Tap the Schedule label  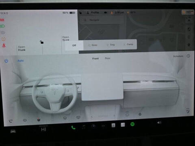(x=178, y=56)
